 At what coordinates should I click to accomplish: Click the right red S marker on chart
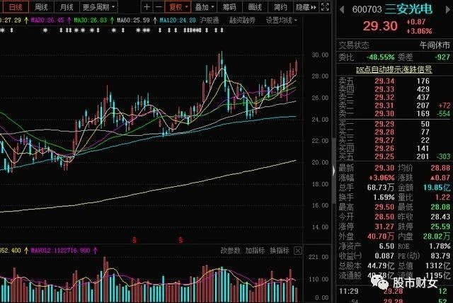coord(180,240)
